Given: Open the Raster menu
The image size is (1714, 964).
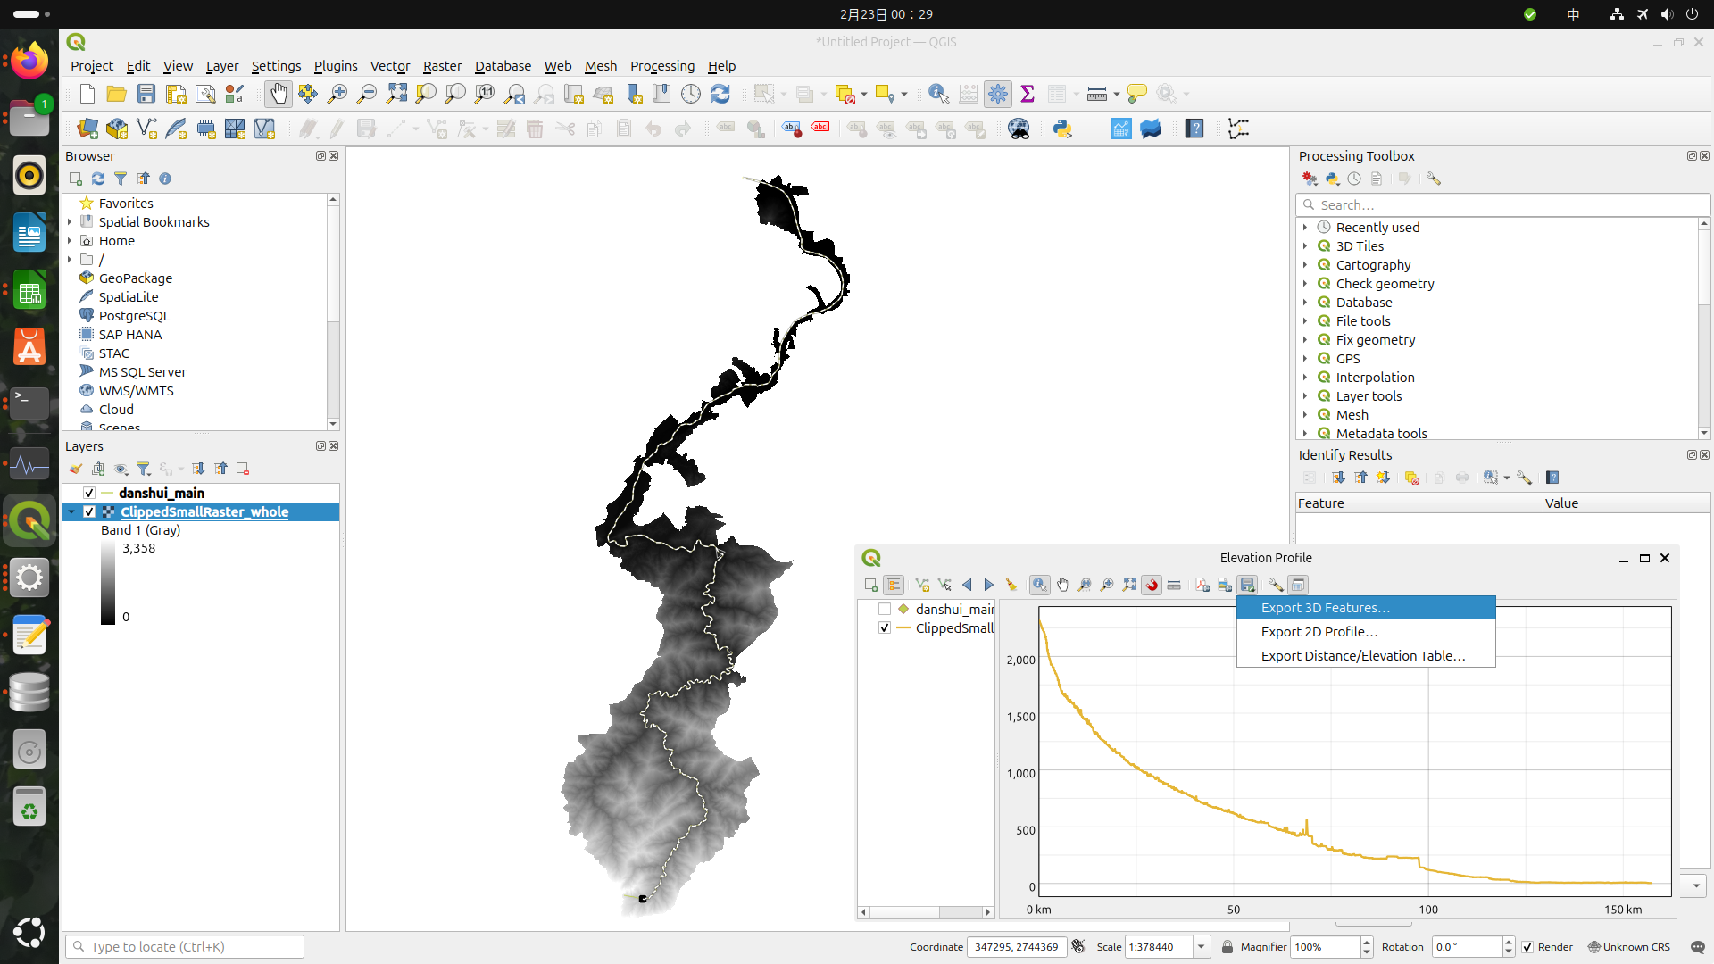Looking at the screenshot, I should pos(442,66).
